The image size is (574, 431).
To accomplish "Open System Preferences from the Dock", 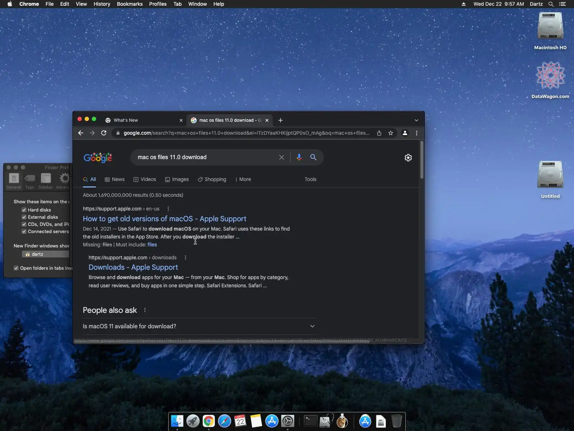I will [x=288, y=421].
